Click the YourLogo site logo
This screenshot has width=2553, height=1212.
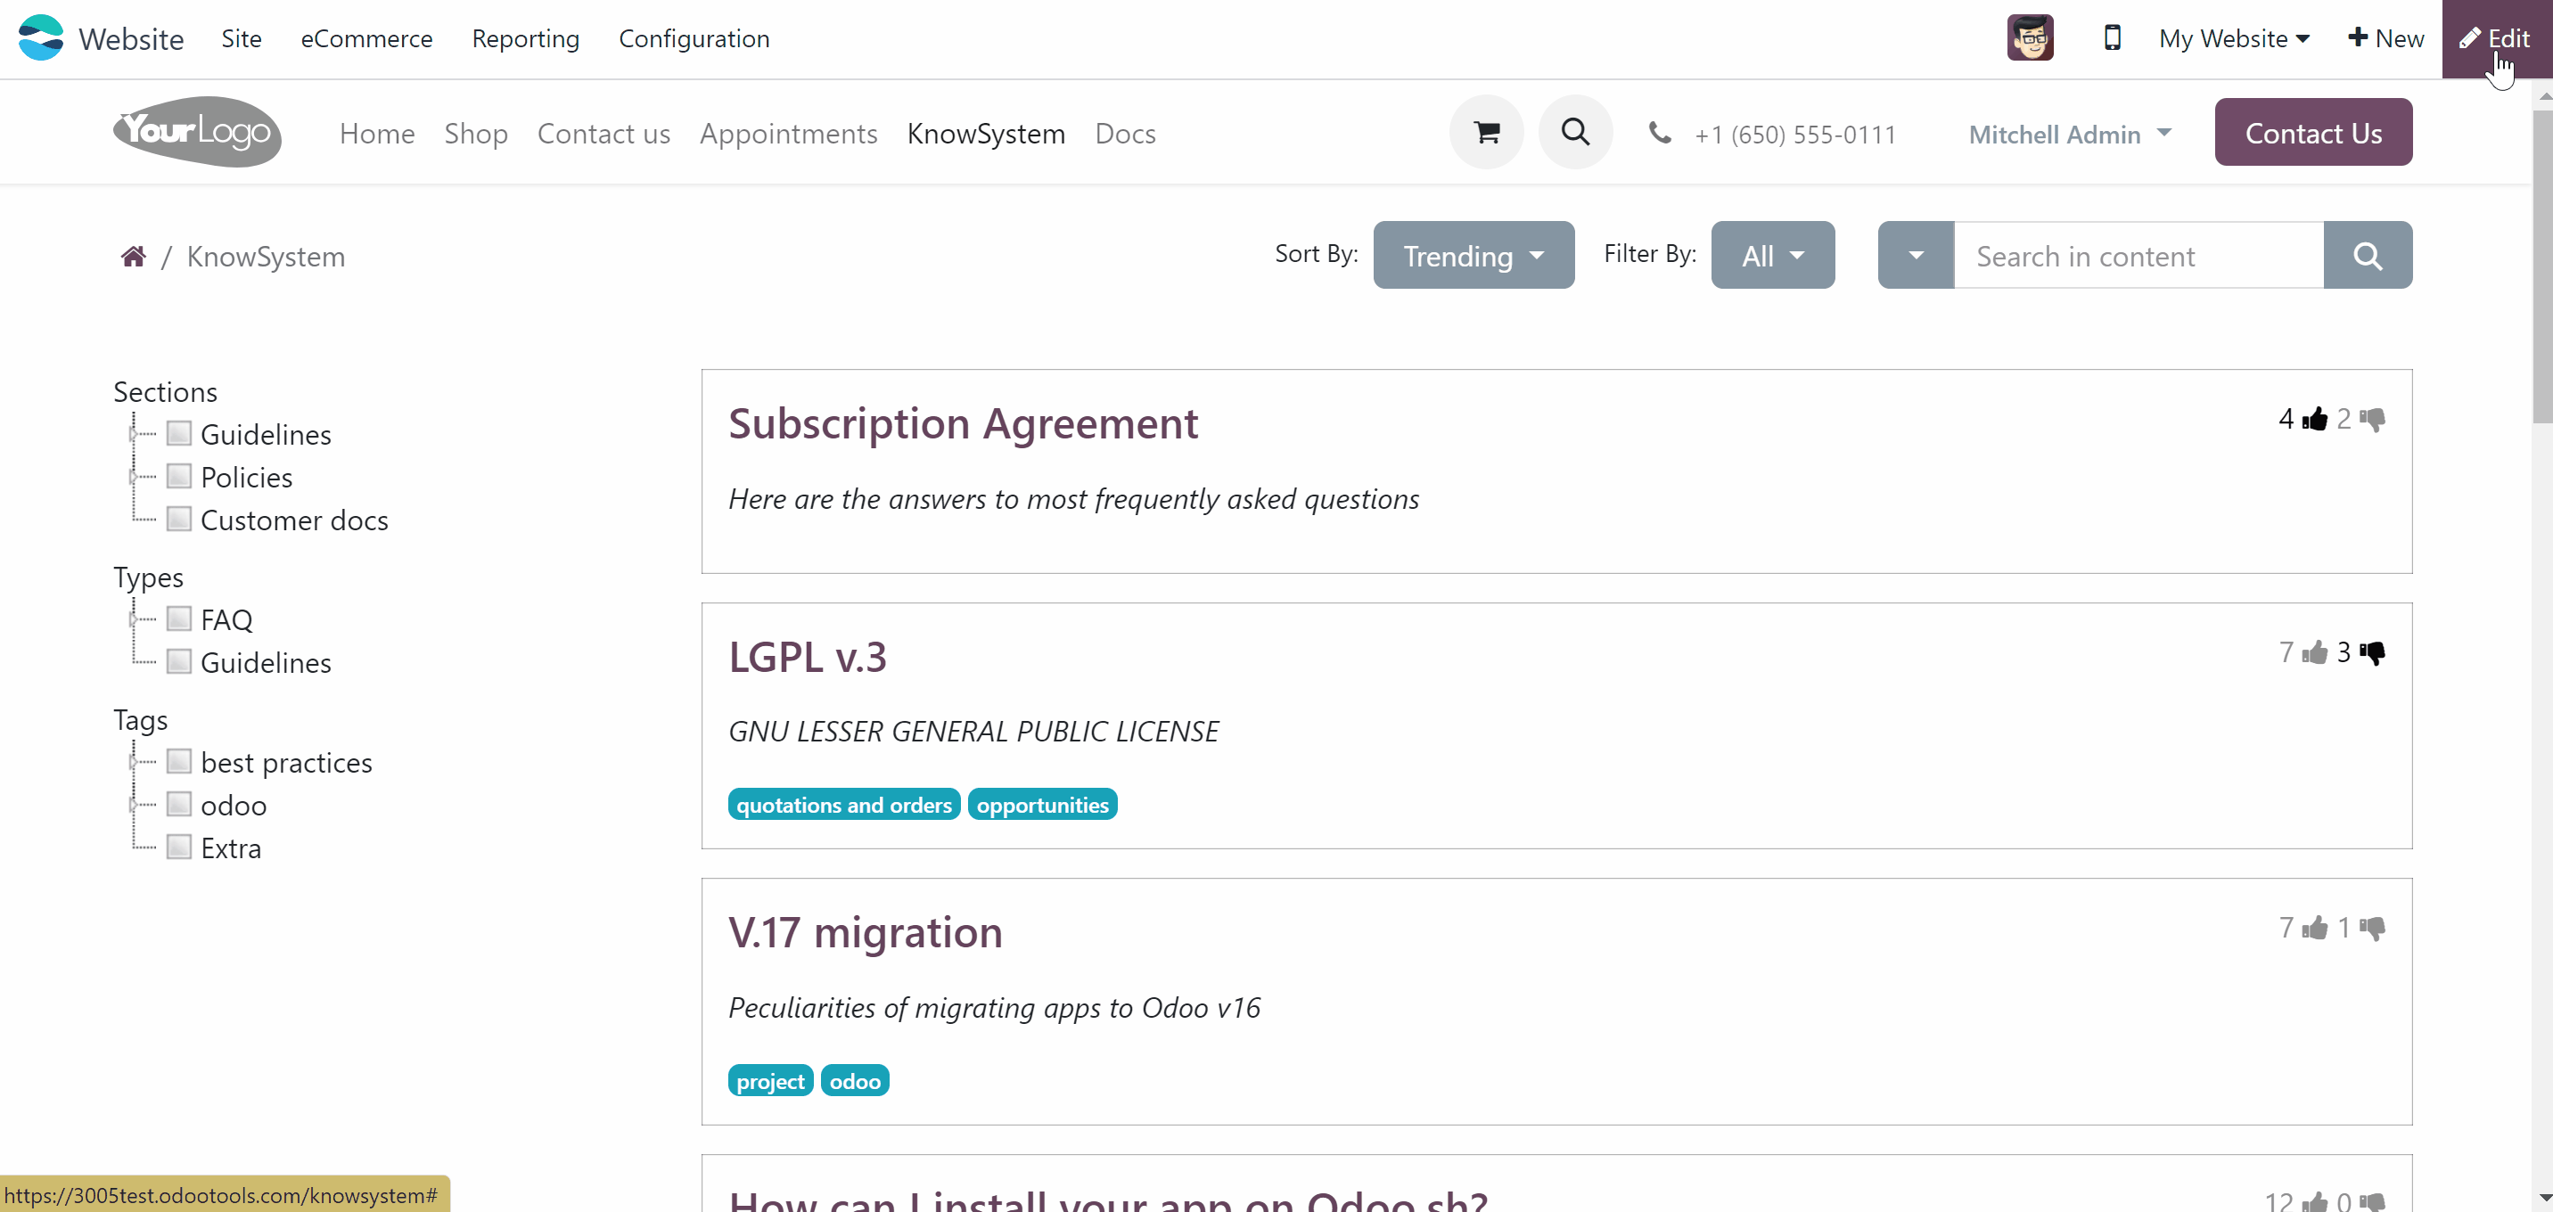197,132
